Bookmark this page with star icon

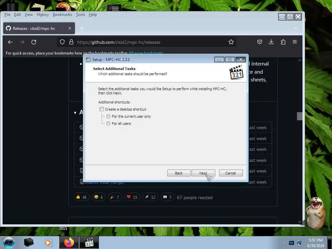[x=231, y=42]
